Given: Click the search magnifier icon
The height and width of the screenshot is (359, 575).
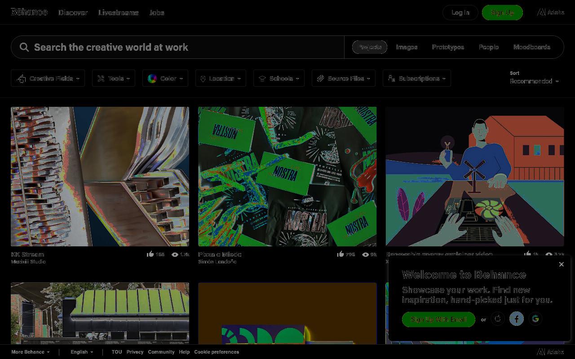Looking at the screenshot, I should pyautogui.click(x=24, y=47).
